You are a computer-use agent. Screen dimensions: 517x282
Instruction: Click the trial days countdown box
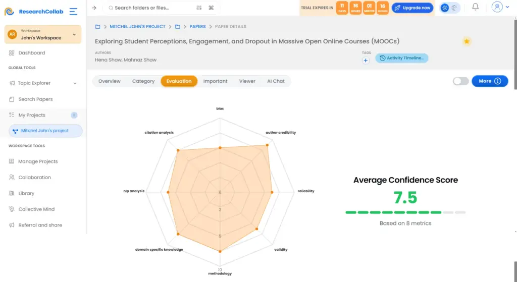[x=342, y=8]
